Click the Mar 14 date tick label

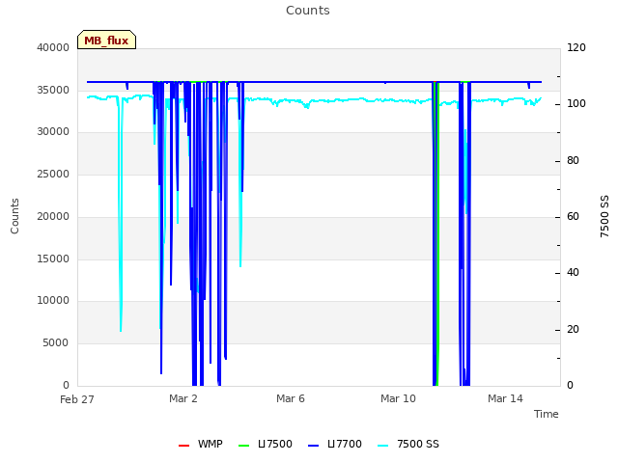505,398
